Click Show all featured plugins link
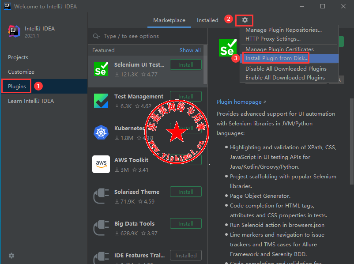354x264 pixels. [x=190, y=50]
